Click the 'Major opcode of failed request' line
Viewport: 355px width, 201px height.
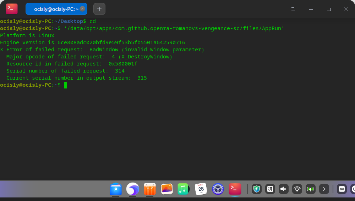(x=89, y=57)
